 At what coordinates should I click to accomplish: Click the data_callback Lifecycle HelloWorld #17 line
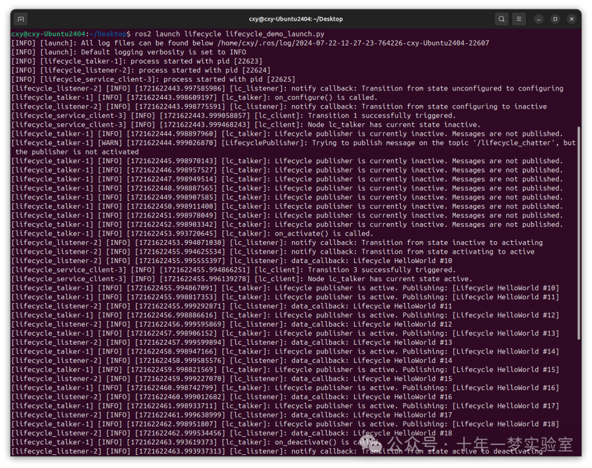click(x=232, y=415)
